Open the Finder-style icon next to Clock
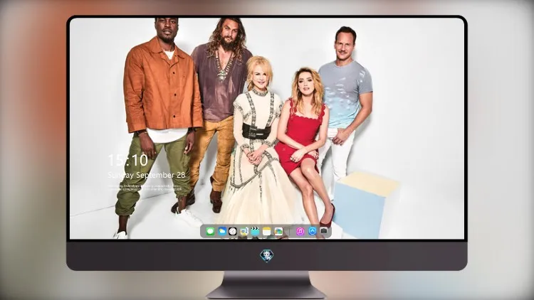This screenshot has height=300, width=534. point(244,231)
